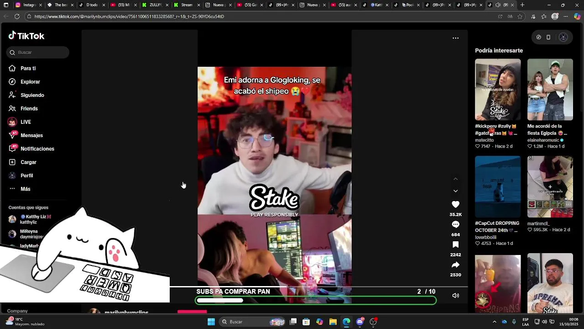
Task: Open File Explorer from taskbar
Action: coord(333,322)
